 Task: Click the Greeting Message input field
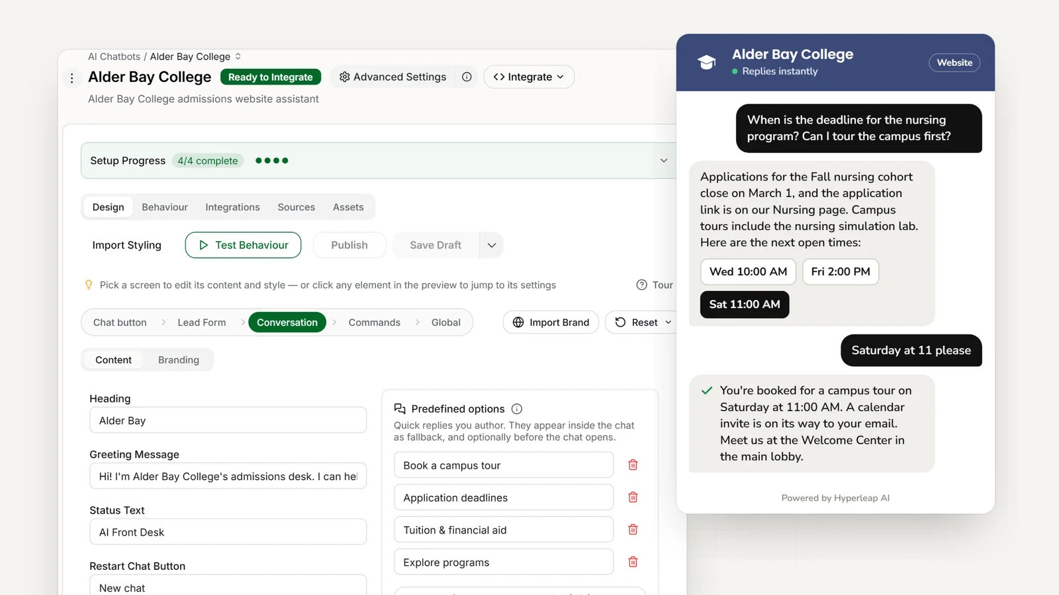pyautogui.click(x=228, y=476)
